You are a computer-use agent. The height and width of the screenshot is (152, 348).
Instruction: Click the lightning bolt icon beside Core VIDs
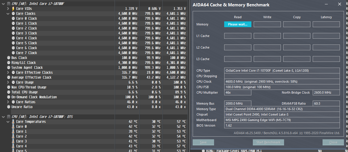pyautogui.click(x=14, y=9)
